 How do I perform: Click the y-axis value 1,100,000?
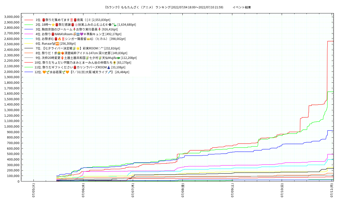12,121
